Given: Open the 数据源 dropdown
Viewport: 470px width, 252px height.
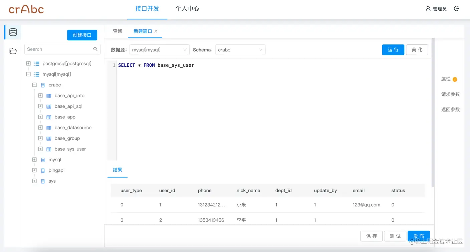Looking at the screenshot, I should point(160,50).
